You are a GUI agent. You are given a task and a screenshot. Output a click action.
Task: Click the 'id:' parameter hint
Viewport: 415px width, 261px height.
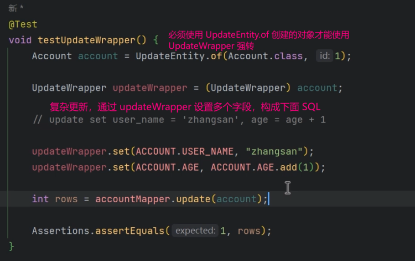[x=324, y=56]
